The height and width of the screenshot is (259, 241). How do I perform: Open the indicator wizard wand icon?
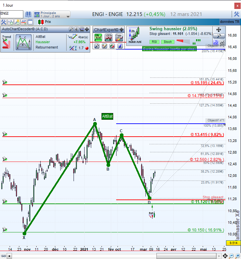coord(17,22)
